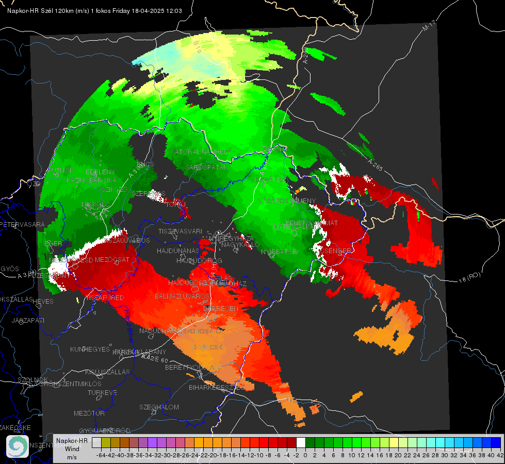Click the SÁROSPATAK town label
The width and height of the screenshot is (505, 464).
[x=206, y=168]
